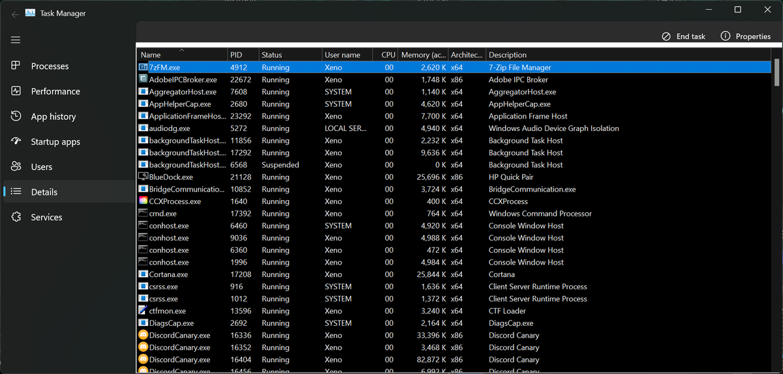Screen dimensions: 783x374
Task: Click the End task button
Action: [x=683, y=36]
